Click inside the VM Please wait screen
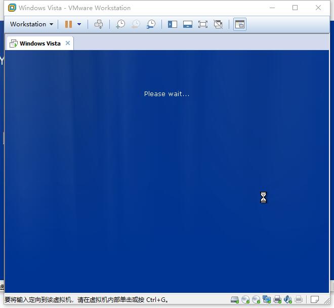This screenshot has height=308, width=334. 167,171
